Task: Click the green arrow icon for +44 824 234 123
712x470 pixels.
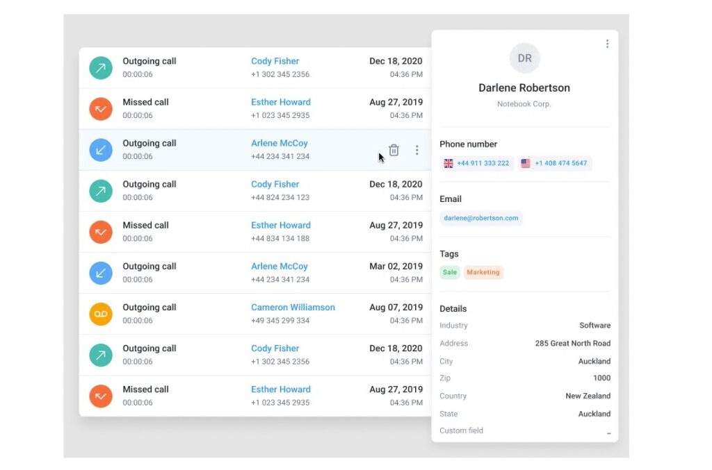Action: tap(101, 191)
